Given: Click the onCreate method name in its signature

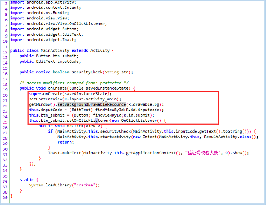Looking at the screenshot, I should (57, 88).
